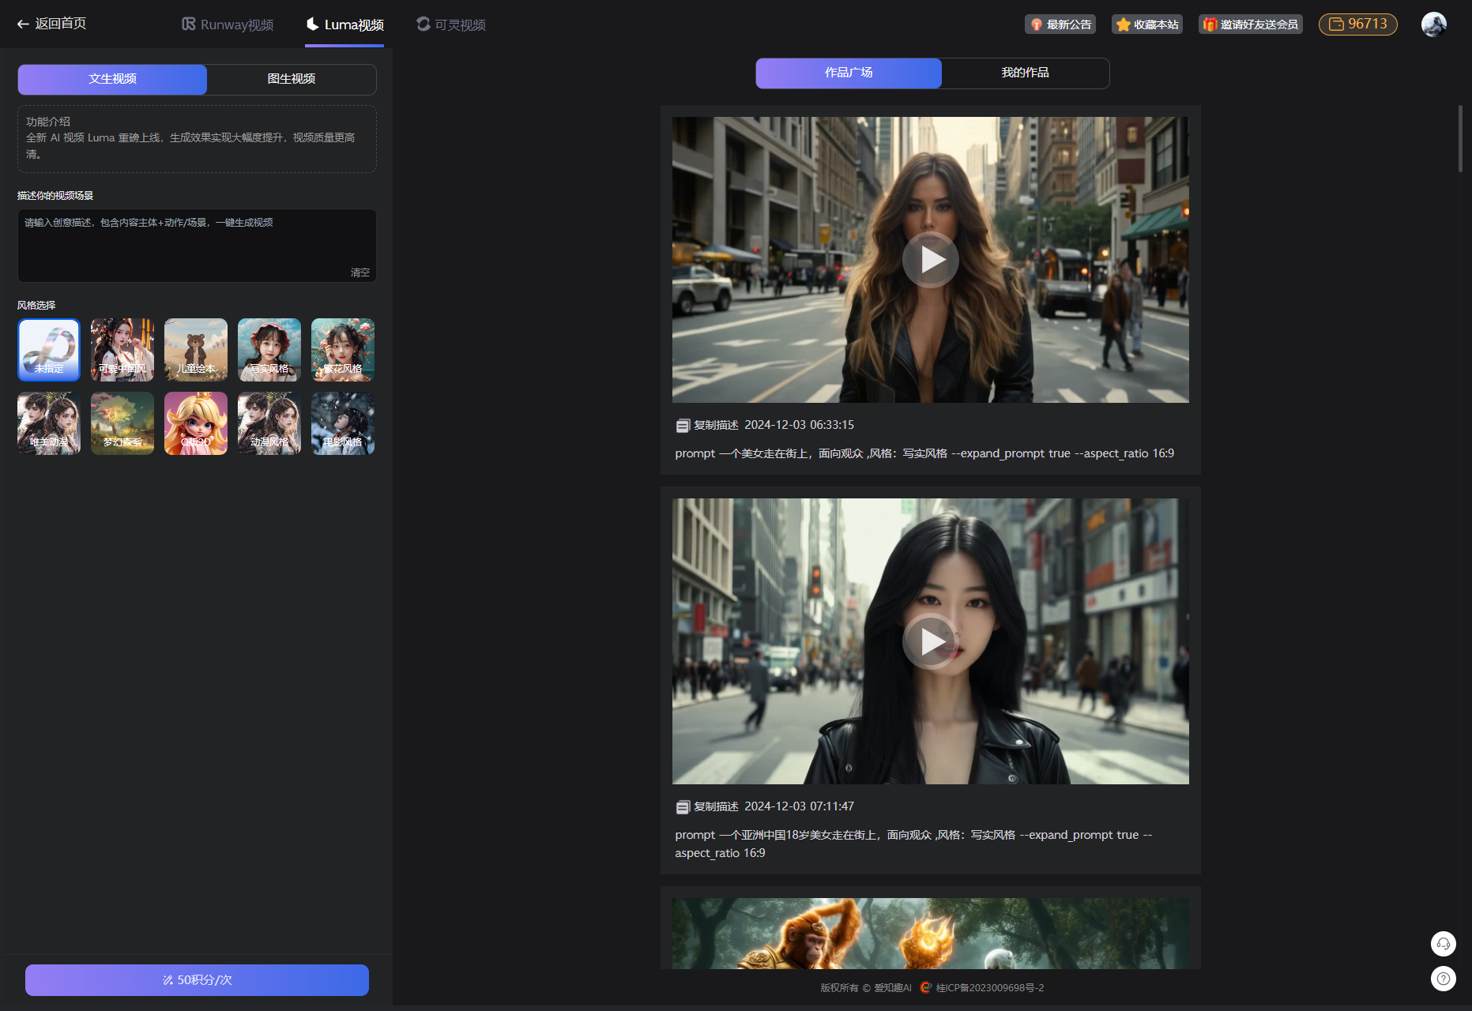Choose the 动漫风格 style
The image size is (1472, 1011).
click(269, 423)
